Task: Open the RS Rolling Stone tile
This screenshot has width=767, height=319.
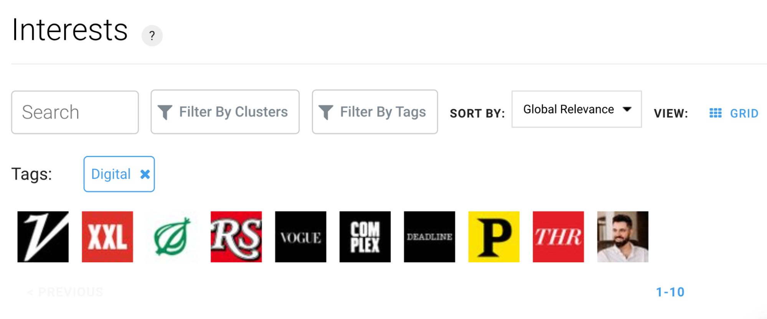Action: pyautogui.click(x=236, y=237)
